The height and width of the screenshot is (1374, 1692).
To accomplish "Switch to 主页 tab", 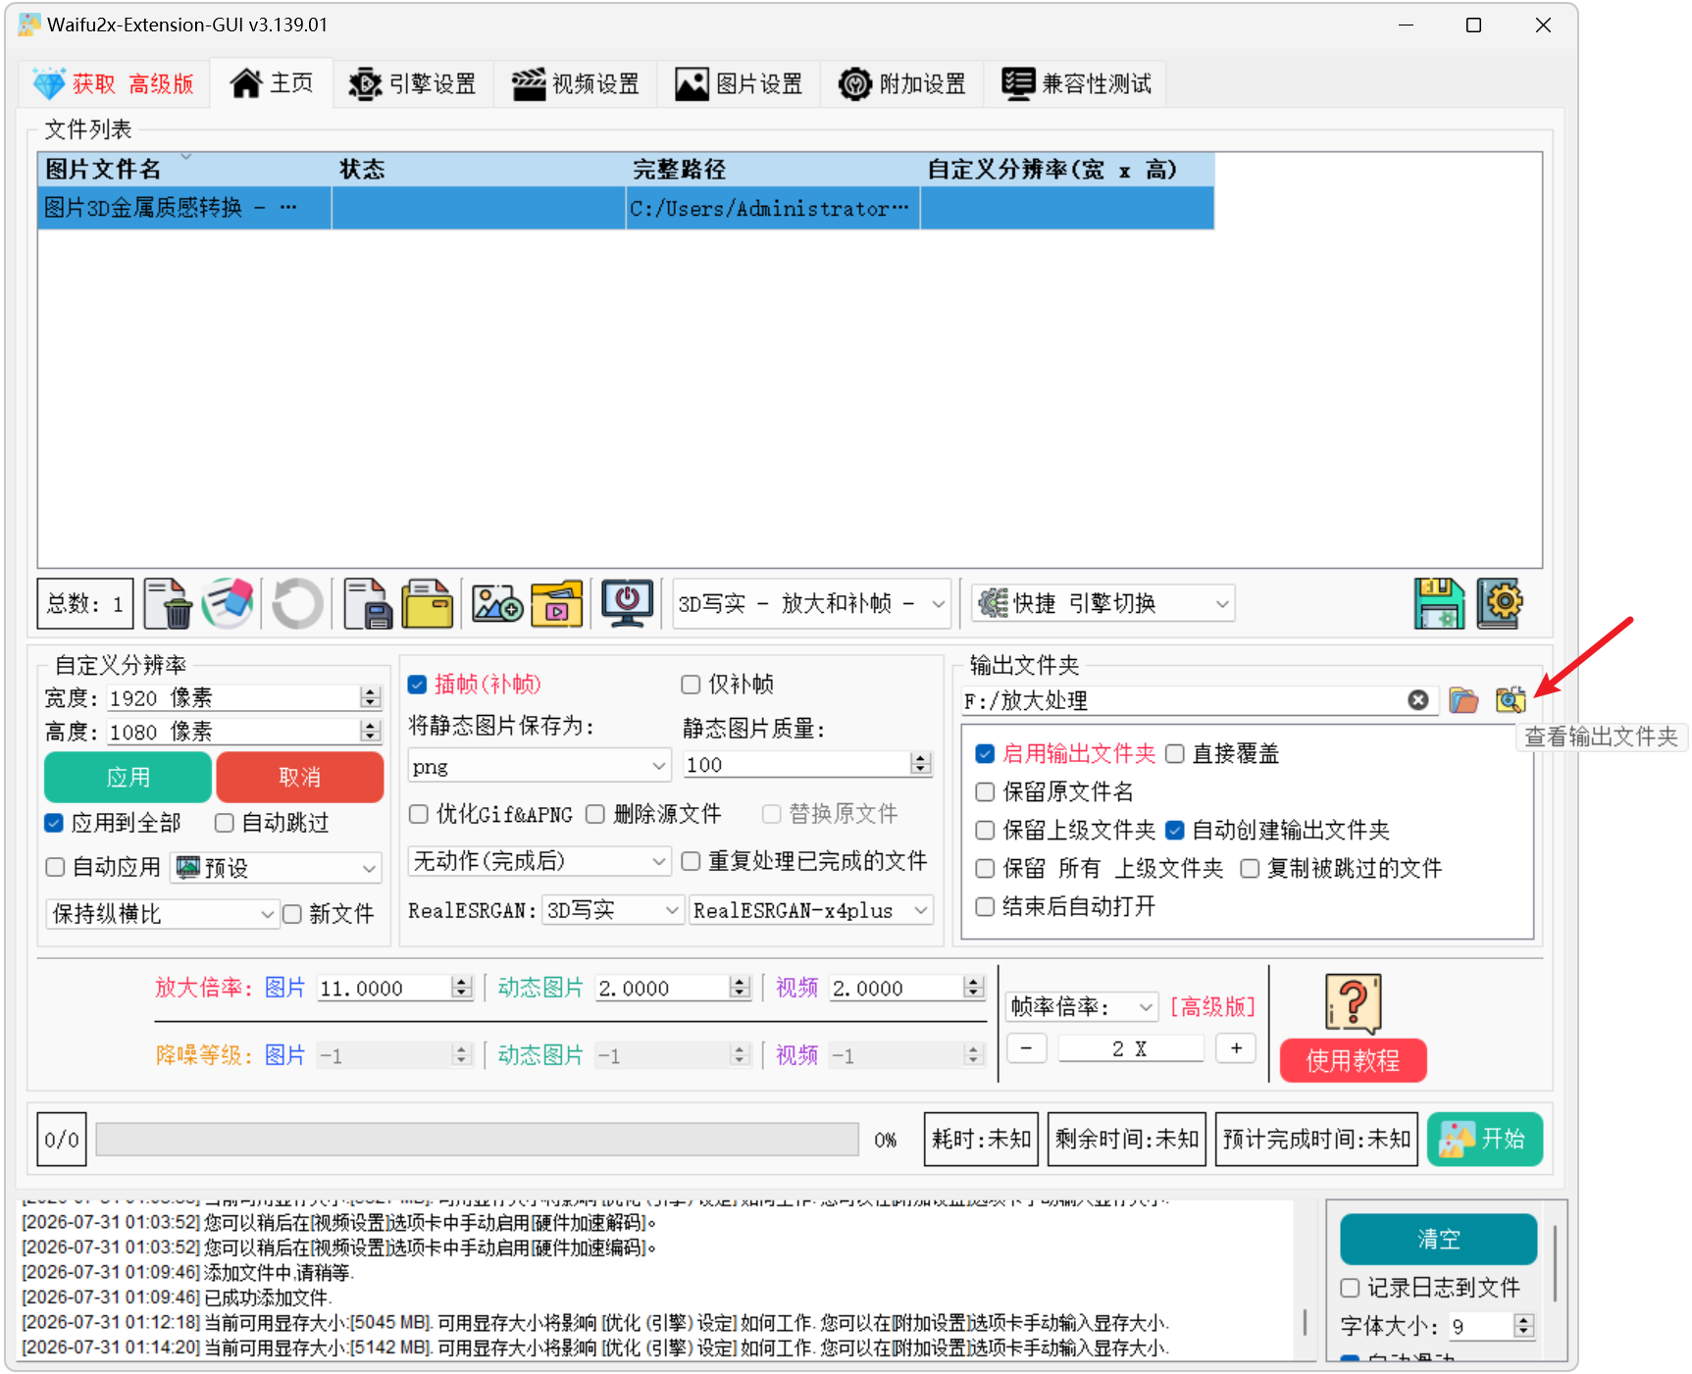I will click(272, 83).
